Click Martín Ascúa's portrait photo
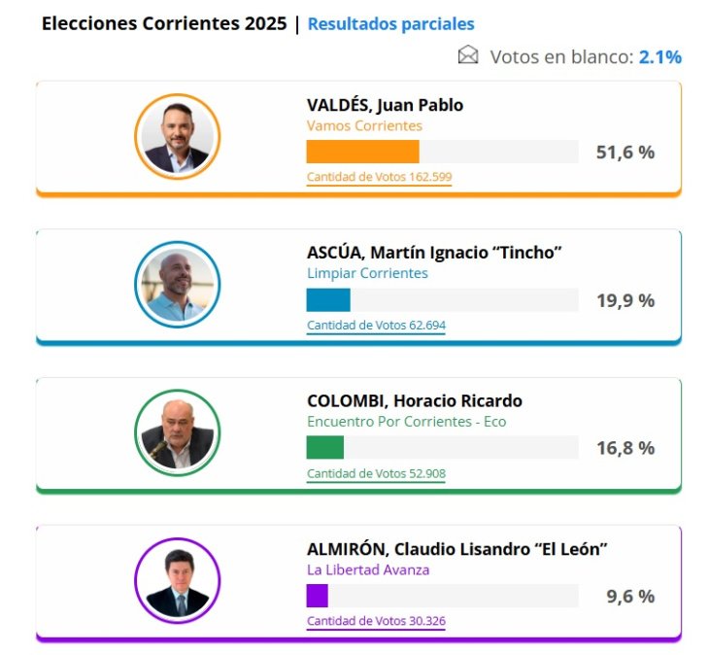Image resolution: width=709 pixels, height=655 pixels. pyautogui.click(x=177, y=284)
